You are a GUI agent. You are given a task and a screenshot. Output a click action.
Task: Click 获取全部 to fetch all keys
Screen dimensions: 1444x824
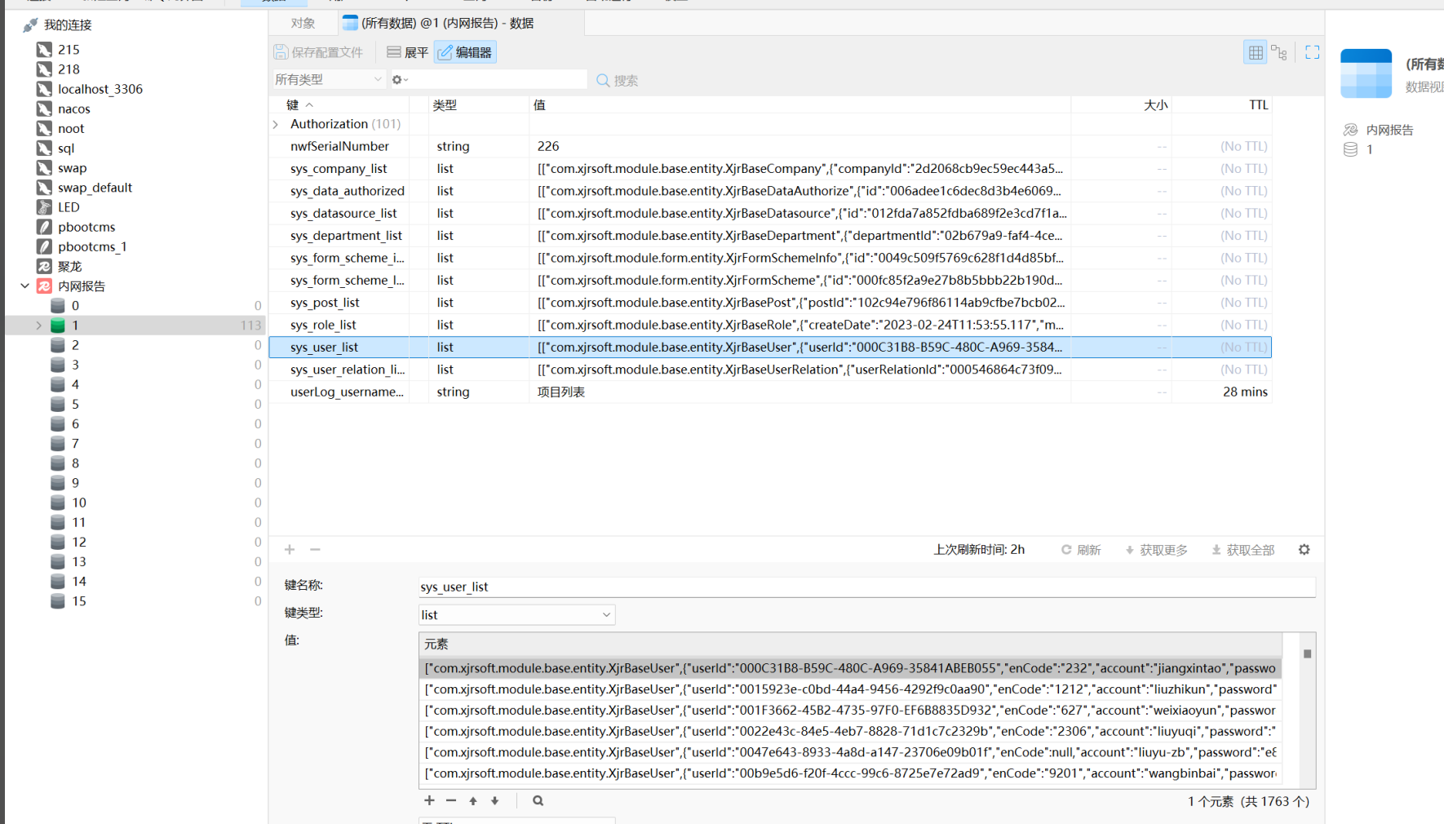[x=1242, y=550]
